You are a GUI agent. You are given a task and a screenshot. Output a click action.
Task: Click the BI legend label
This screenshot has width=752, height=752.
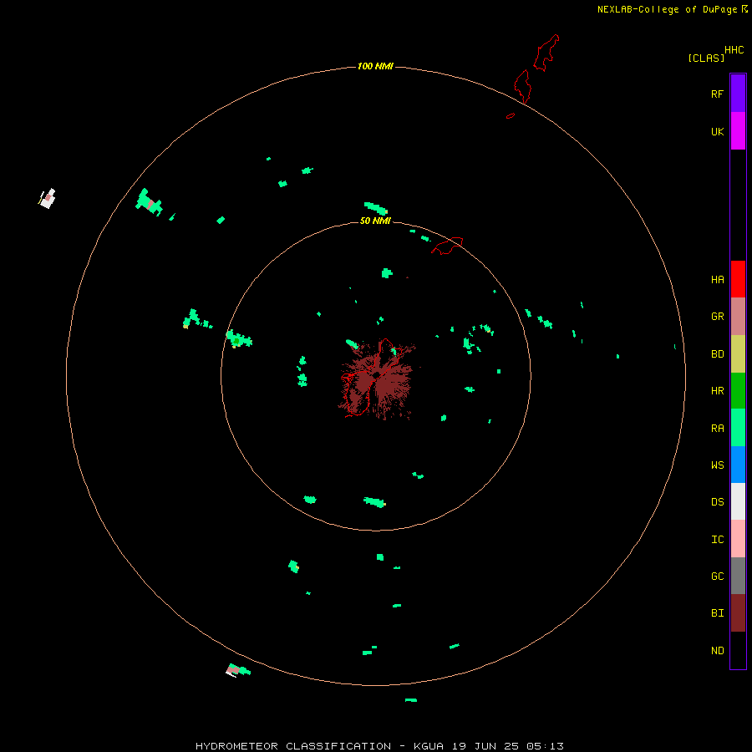(717, 613)
